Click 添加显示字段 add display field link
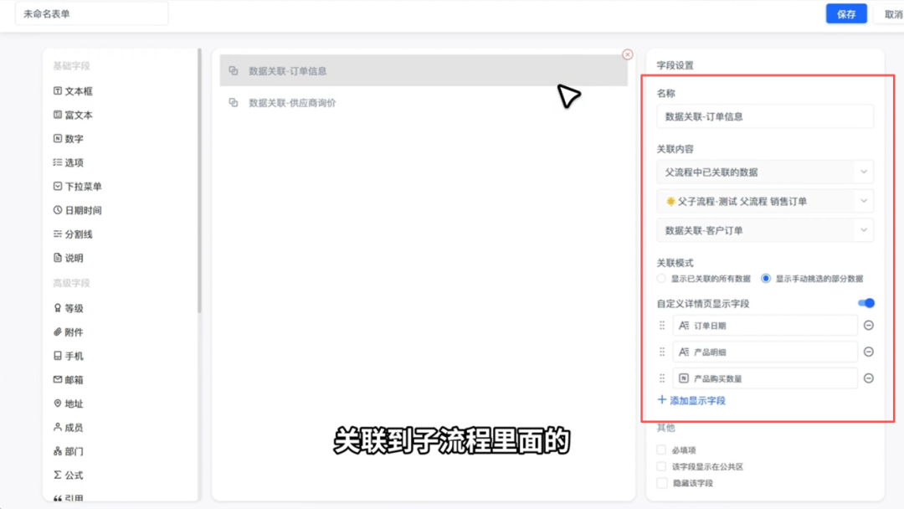 click(691, 401)
